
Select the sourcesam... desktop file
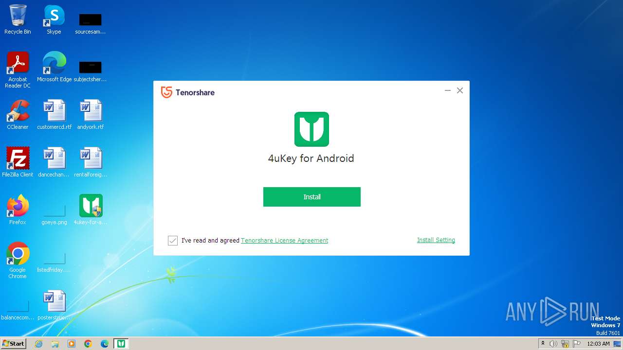click(91, 23)
